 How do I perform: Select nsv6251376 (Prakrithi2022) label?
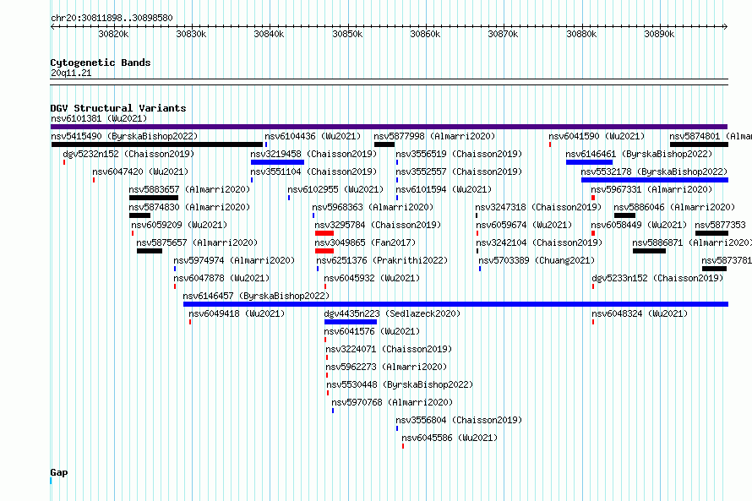tap(382, 260)
